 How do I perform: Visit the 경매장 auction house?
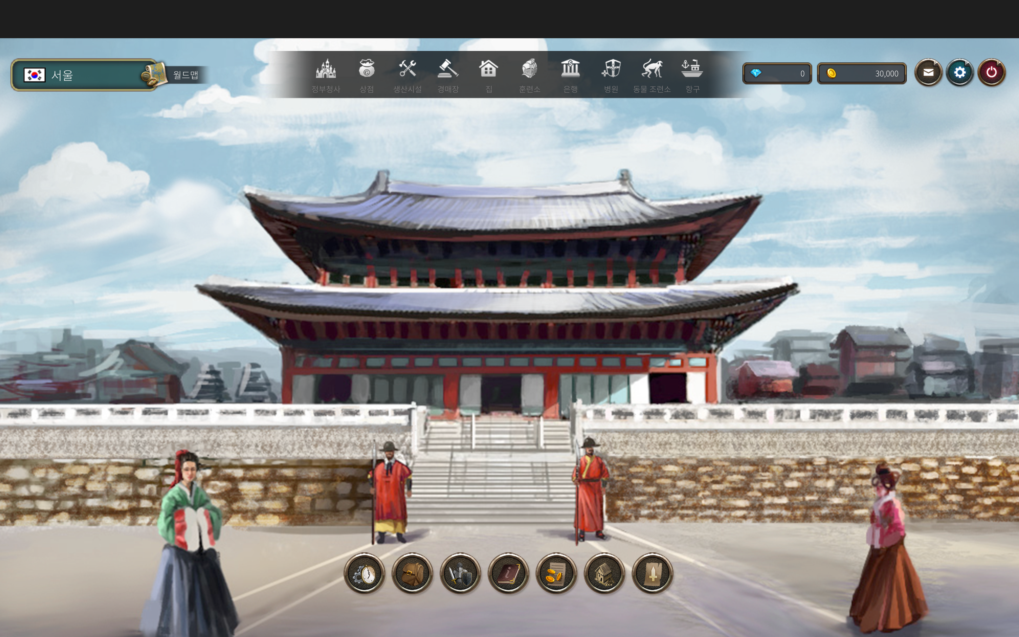pos(448,76)
